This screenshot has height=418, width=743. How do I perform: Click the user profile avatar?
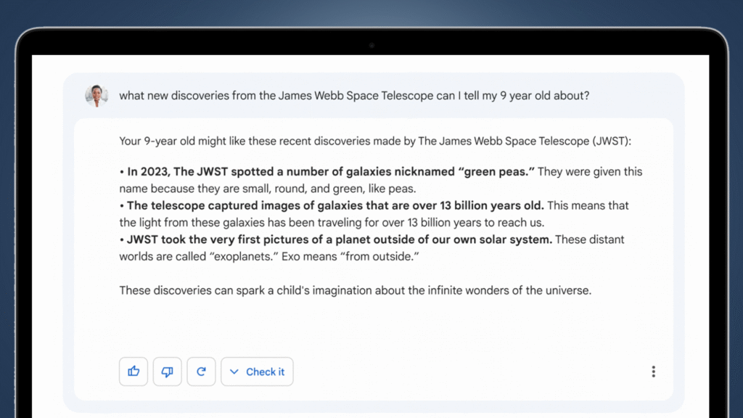[97, 96]
